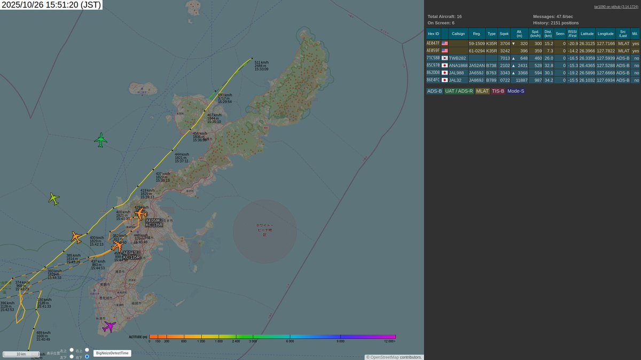Viewport: 641px width, 360px height.
Task: Select the 左下 display position radio button
Action: [x=71, y=357]
